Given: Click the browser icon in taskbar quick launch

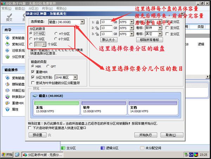Looking at the screenshot, I should click(x=17, y=155).
